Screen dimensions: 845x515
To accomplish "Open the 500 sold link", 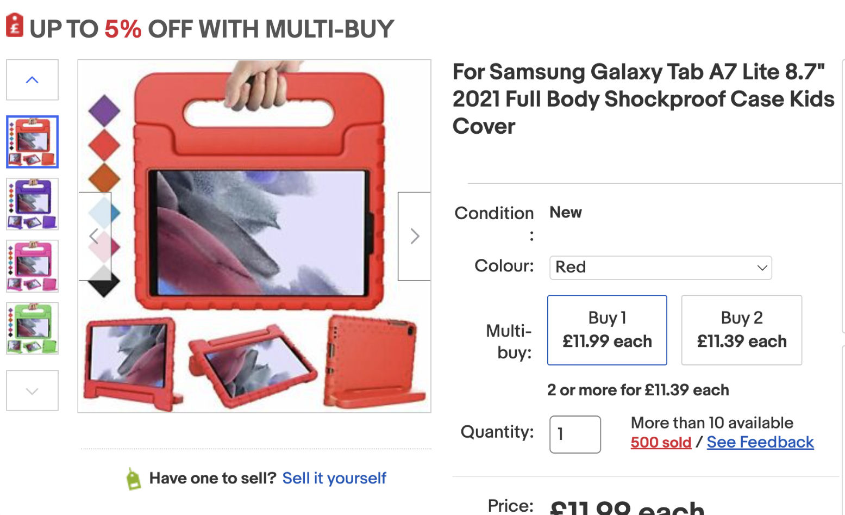I will coord(660,442).
